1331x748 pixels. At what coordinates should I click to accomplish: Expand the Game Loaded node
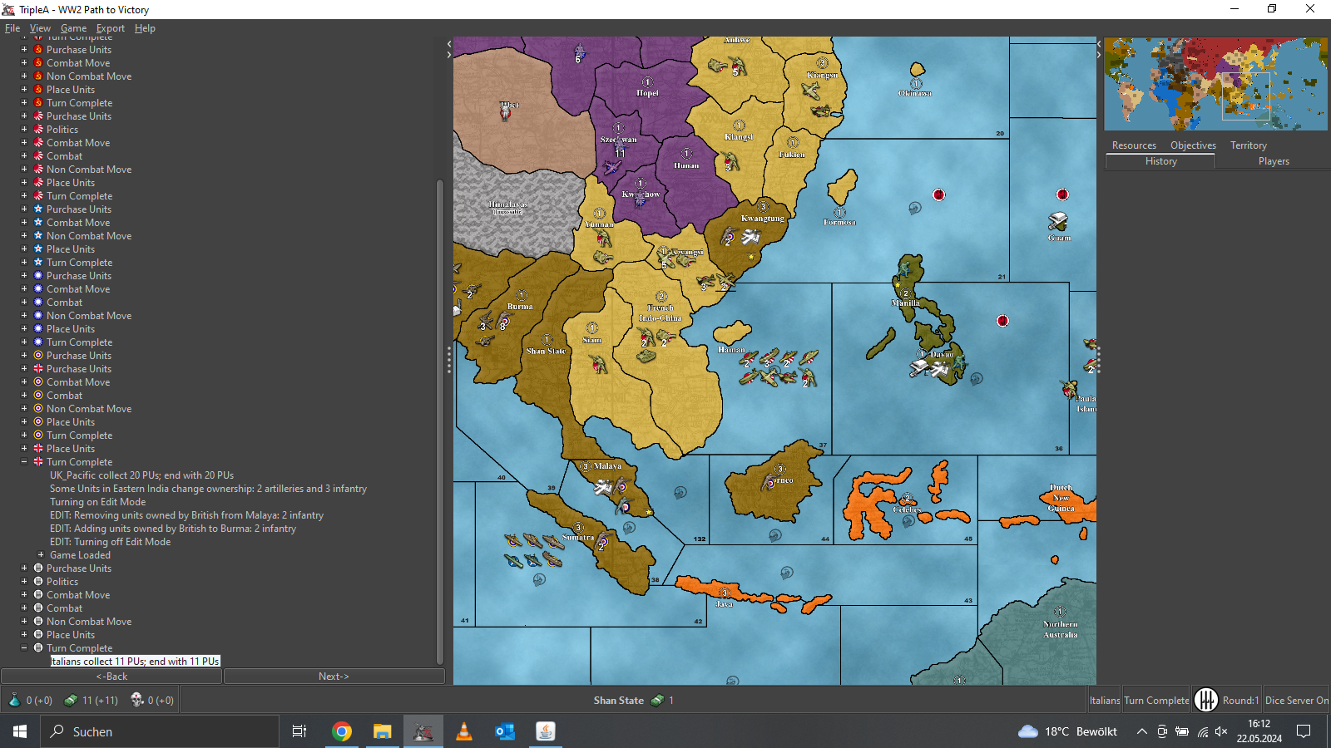(x=41, y=554)
